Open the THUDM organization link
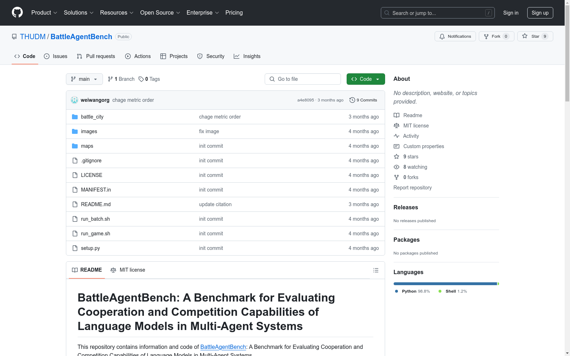 pos(33,37)
